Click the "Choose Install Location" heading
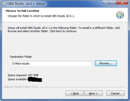The height and width of the screenshot is (101, 130). pyautogui.click(x=23, y=11)
